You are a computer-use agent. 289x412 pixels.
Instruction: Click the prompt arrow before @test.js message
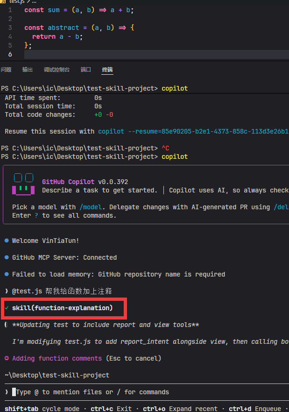(x=7, y=291)
